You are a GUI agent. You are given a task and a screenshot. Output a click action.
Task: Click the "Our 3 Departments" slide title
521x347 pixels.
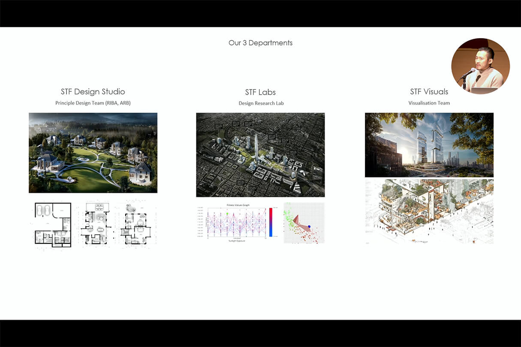(x=260, y=43)
